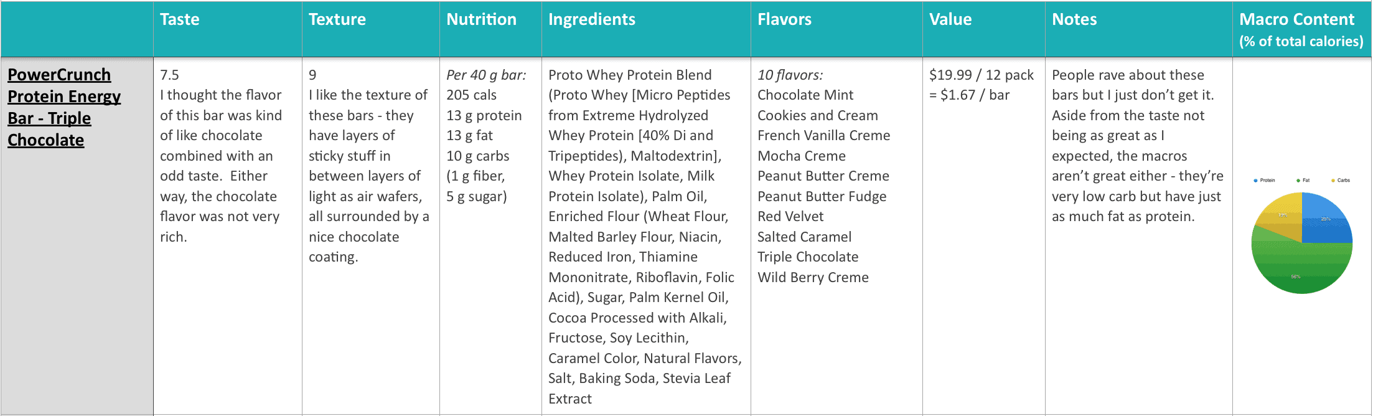The height and width of the screenshot is (416, 1373).
Task: Click the yellow Carbs legend dot
Action: pyautogui.click(x=1333, y=181)
